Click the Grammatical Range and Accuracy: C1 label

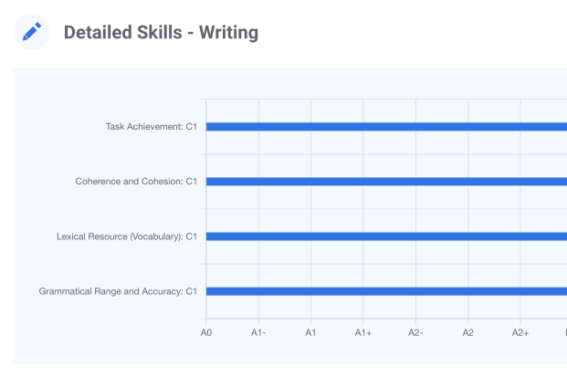click(x=118, y=291)
